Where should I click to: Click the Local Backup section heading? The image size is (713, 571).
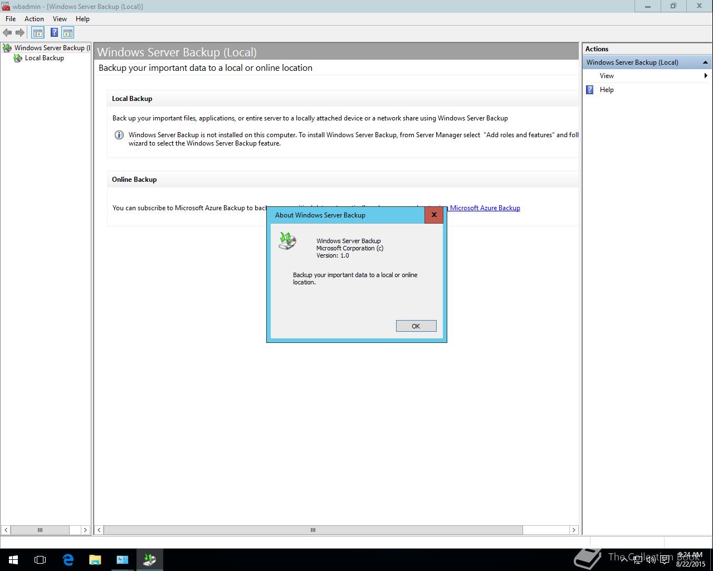(x=132, y=99)
